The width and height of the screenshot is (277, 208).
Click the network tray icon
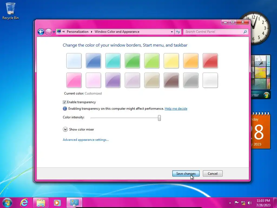(243, 203)
